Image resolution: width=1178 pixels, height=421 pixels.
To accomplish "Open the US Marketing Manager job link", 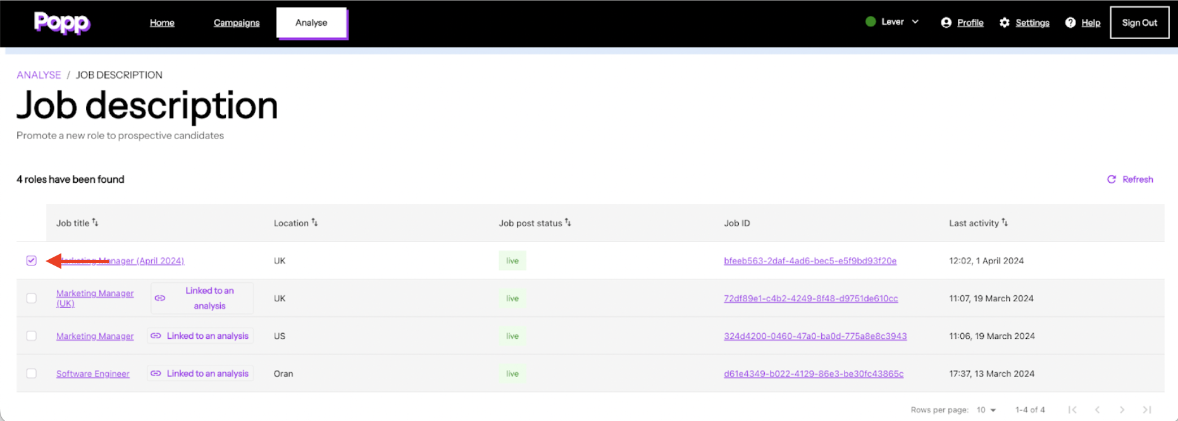I will tap(95, 336).
